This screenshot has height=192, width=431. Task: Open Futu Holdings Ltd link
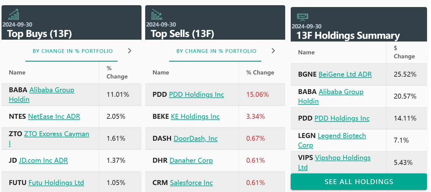56,183
